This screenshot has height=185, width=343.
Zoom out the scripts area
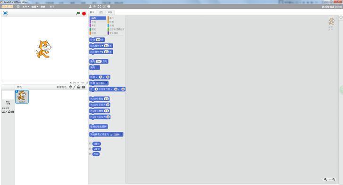pyautogui.click(x=325, y=179)
